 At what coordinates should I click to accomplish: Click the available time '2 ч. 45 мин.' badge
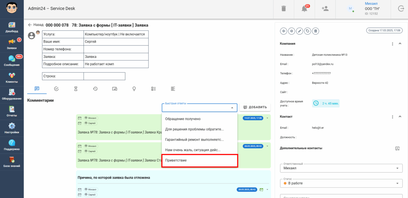pyautogui.click(x=326, y=103)
